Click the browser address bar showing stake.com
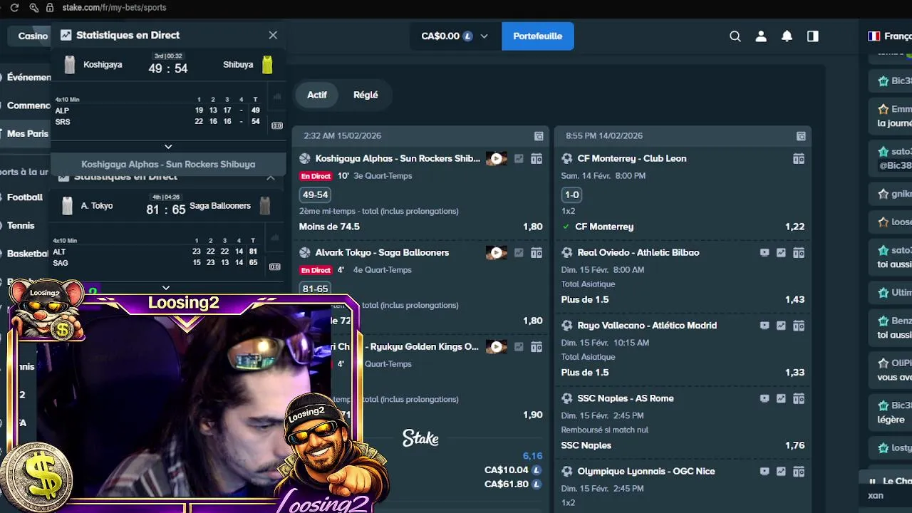912x513 pixels. point(115,8)
